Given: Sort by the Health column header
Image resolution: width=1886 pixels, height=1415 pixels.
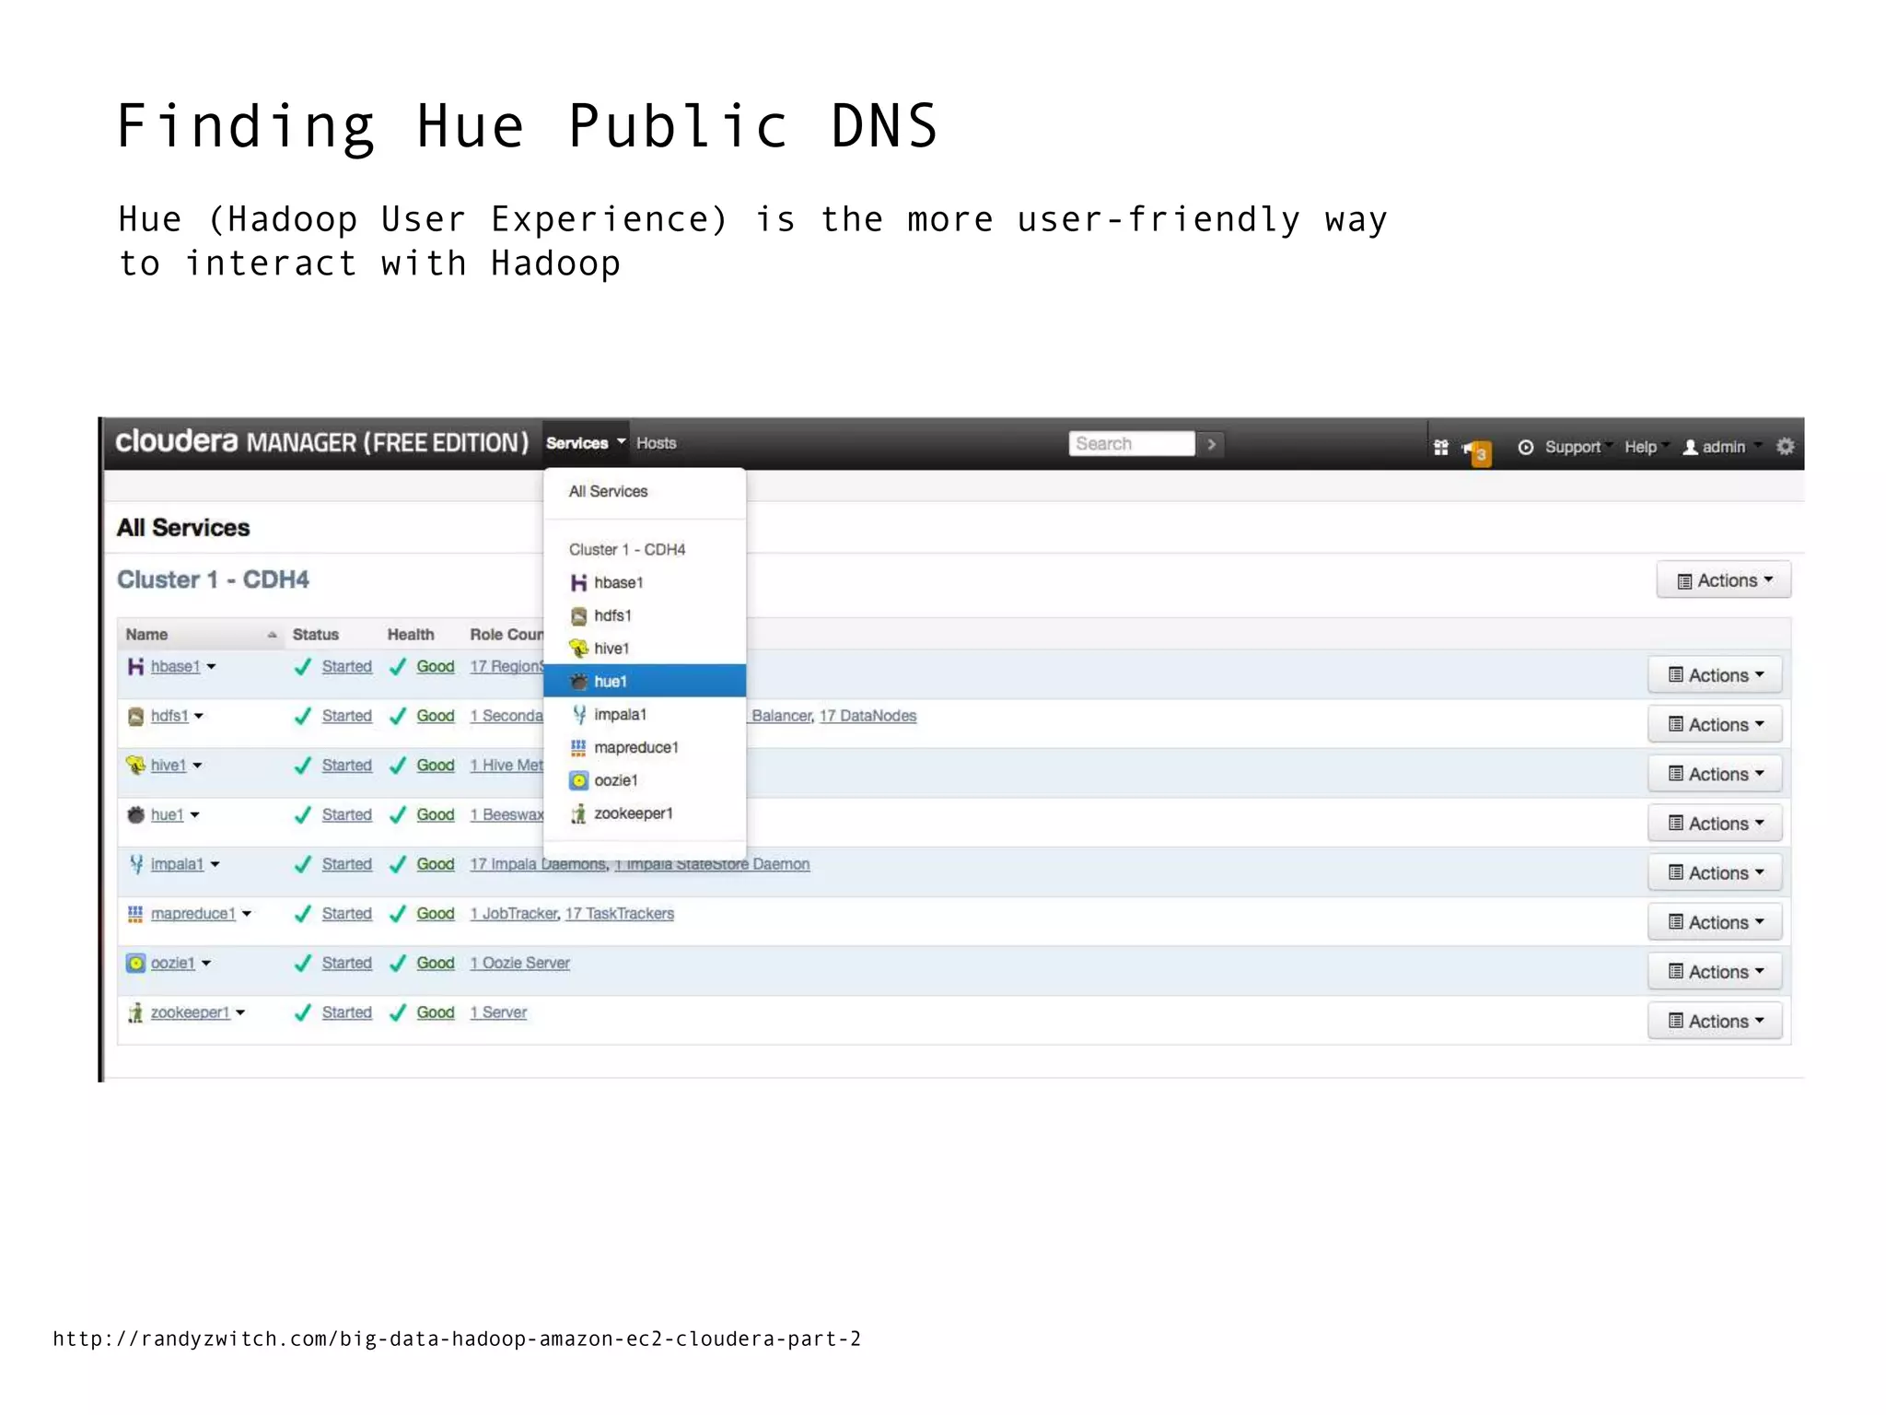Looking at the screenshot, I should [x=410, y=635].
